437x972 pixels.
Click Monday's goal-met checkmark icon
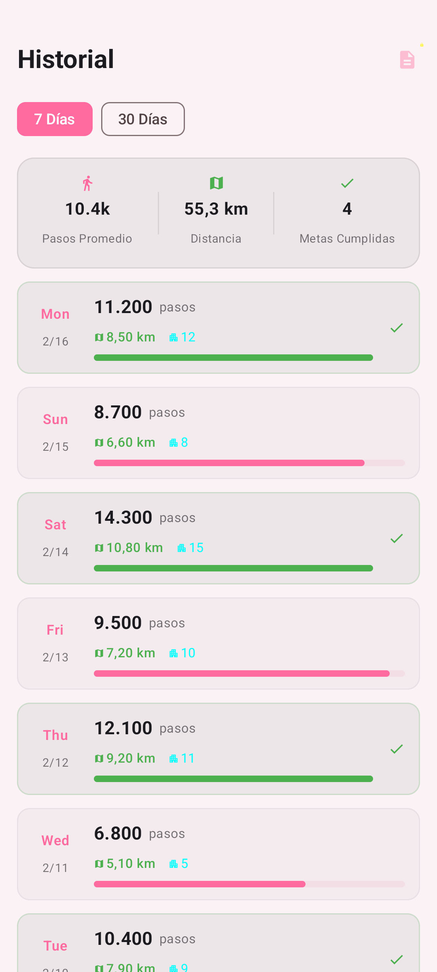point(397,328)
